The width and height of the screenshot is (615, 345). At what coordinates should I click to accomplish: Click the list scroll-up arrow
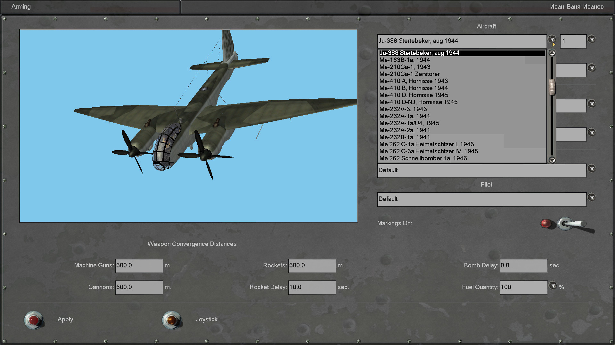[x=552, y=53]
